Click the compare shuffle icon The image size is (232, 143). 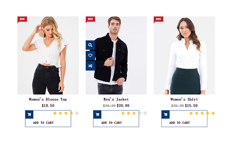coord(90,66)
